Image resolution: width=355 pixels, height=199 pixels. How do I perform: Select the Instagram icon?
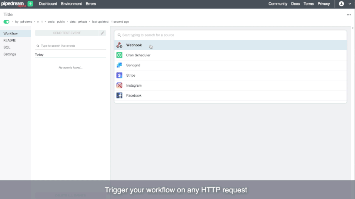[x=119, y=85]
